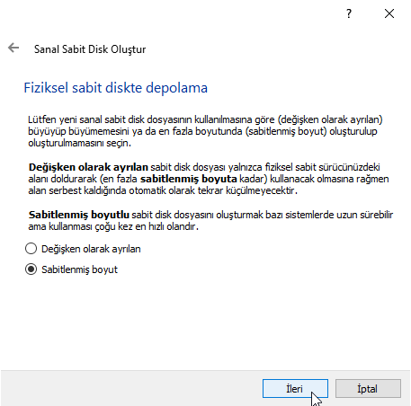Screen dimensions: 411x406
Task: Click the 'Sanal Sabit Disk Oluştur' window title
Action: coord(90,49)
